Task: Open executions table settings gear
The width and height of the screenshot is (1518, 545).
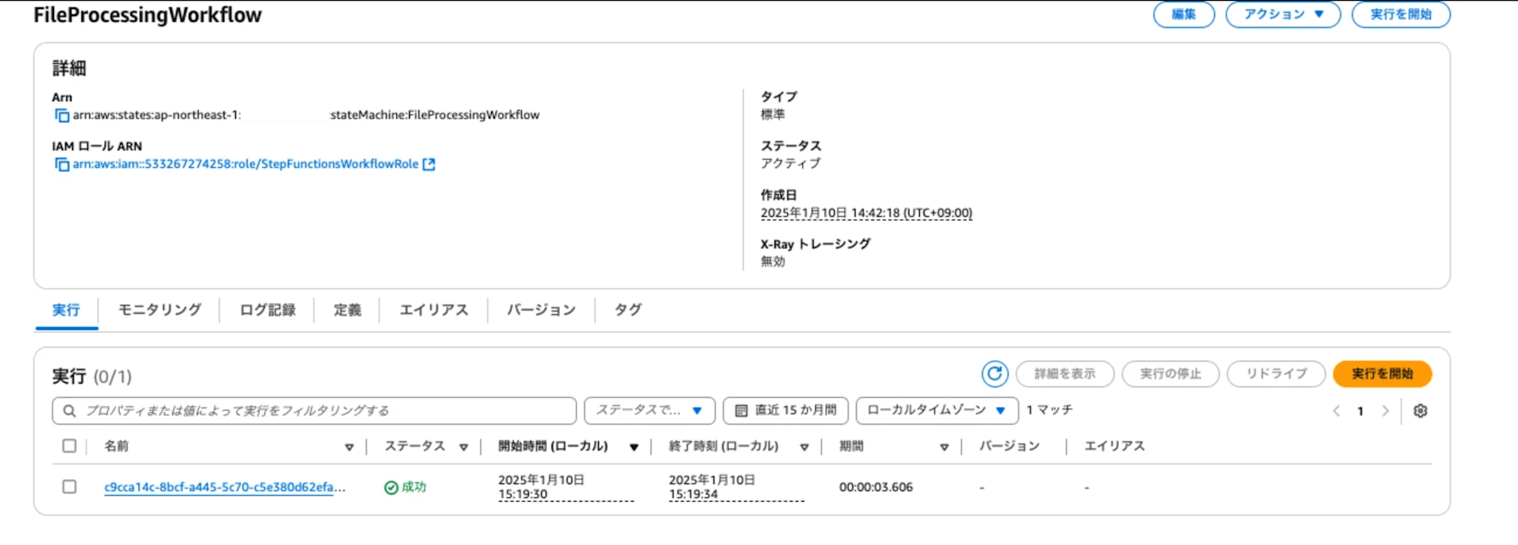Action: (1420, 411)
